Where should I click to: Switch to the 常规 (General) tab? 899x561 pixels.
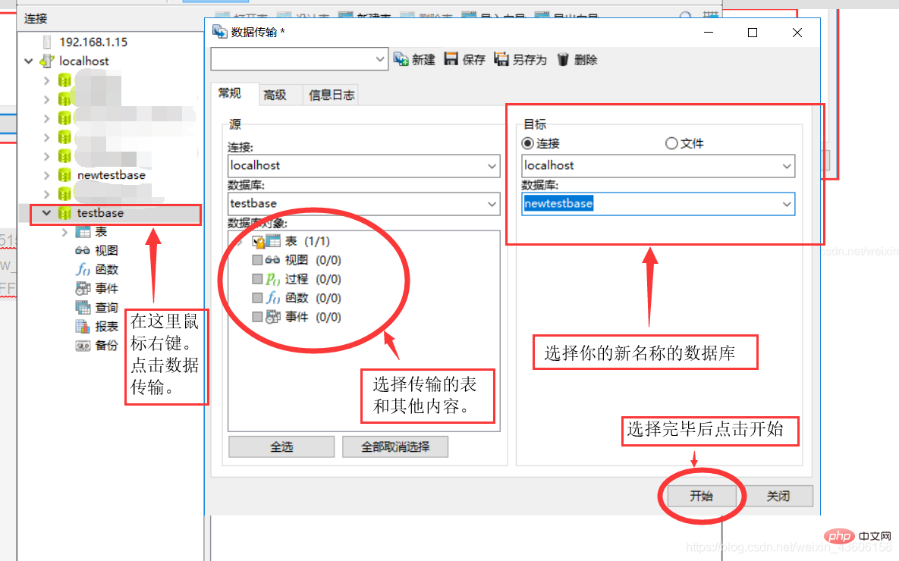pyautogui.click(x=230, y=93)
